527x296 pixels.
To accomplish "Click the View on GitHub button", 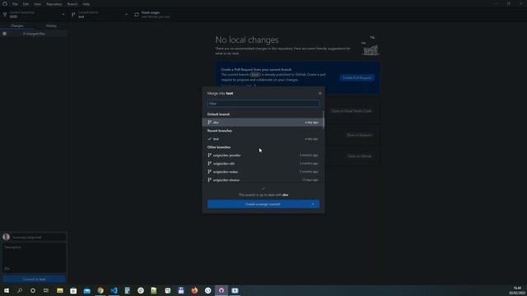I will tap(359, 156).
